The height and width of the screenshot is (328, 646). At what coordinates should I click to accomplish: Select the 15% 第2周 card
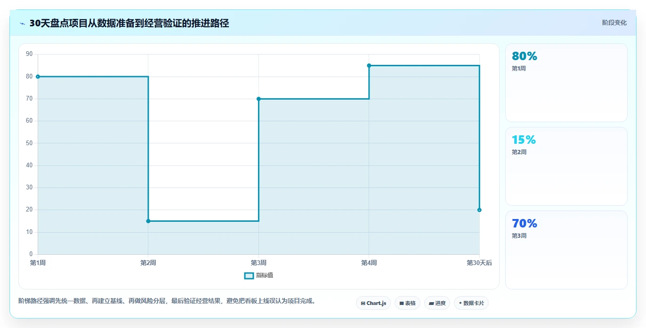(x=566, y=166)
